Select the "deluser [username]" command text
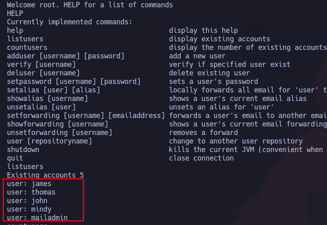This screenshot has width=327, height=225. click(43, 73)
